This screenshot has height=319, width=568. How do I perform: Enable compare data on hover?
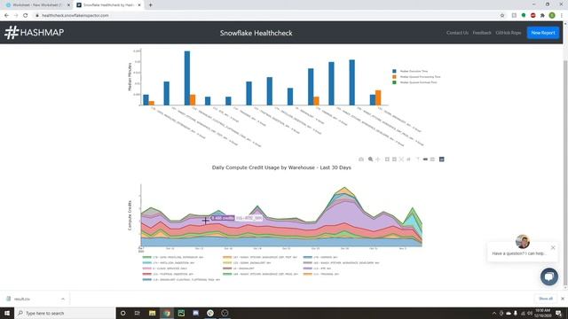tap(432, 159)
